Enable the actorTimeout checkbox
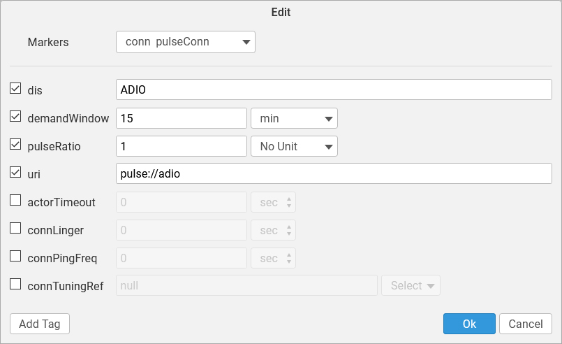Screen dimensions: 562x344 click(15, 201)
